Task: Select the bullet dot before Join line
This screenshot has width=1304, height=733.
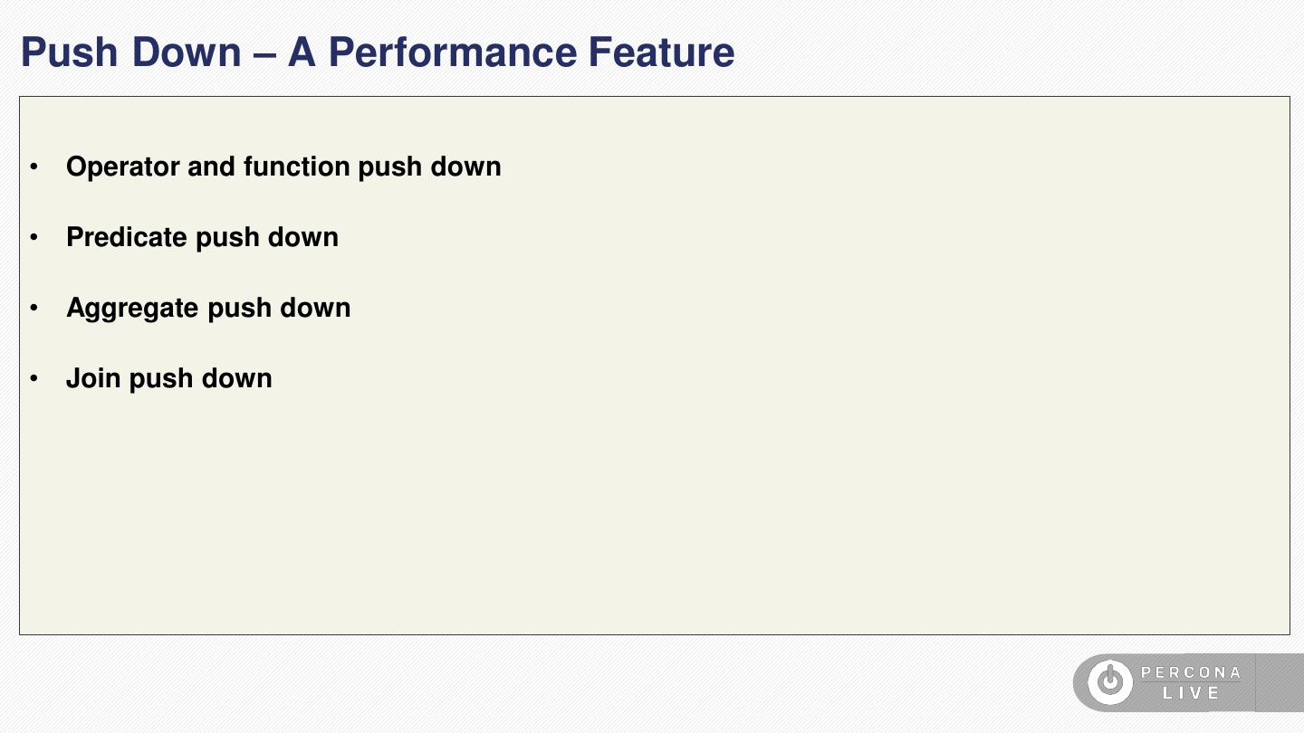Action: [x=34, y=379]
